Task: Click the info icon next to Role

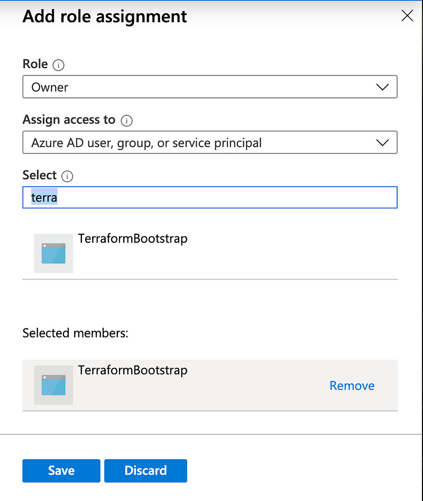Action: tap(58, 65)
